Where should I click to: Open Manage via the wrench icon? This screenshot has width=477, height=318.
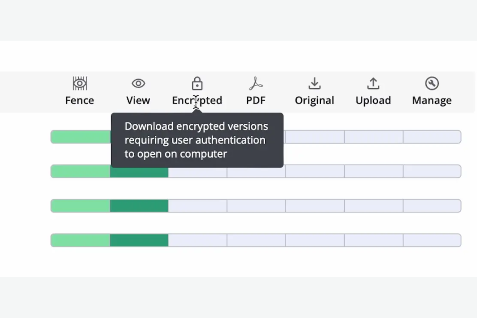coord(432,83)
